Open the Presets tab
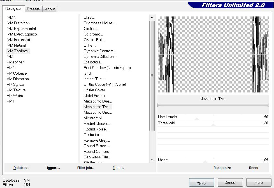Viewport: 274px width, 188px height. point(33,9)
